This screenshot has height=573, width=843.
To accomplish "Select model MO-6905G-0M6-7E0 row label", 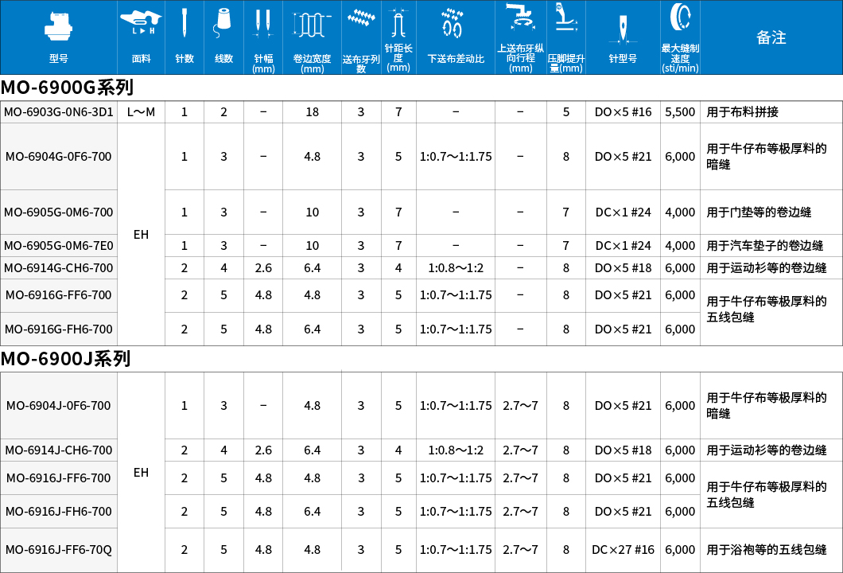I will (x=59, y=245).
